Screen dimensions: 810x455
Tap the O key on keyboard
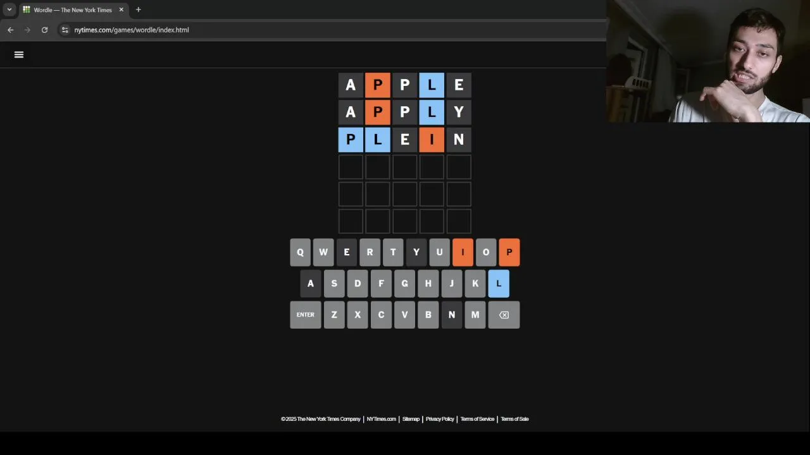coord(486,252)
